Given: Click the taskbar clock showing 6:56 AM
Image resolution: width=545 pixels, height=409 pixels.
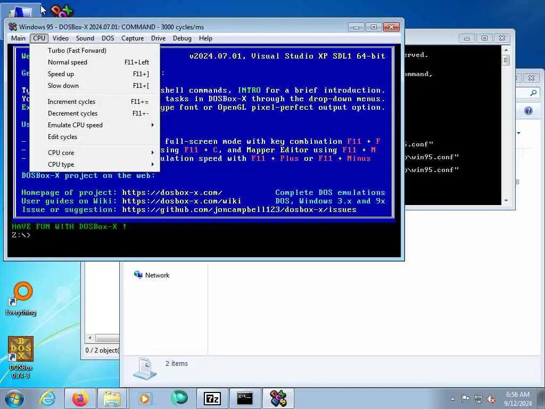Looking at the screenshot, I should [518, 399].
